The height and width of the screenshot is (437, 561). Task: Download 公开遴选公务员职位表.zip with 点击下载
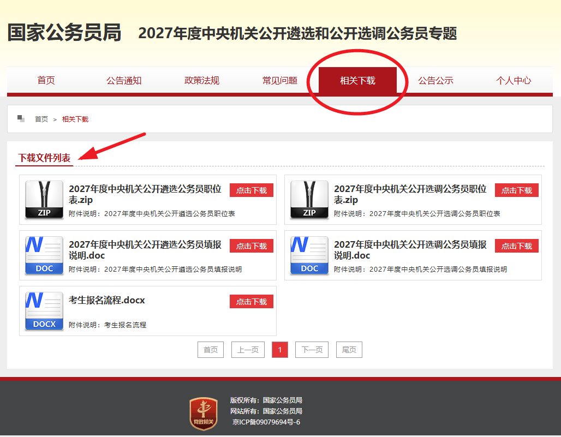252,190
